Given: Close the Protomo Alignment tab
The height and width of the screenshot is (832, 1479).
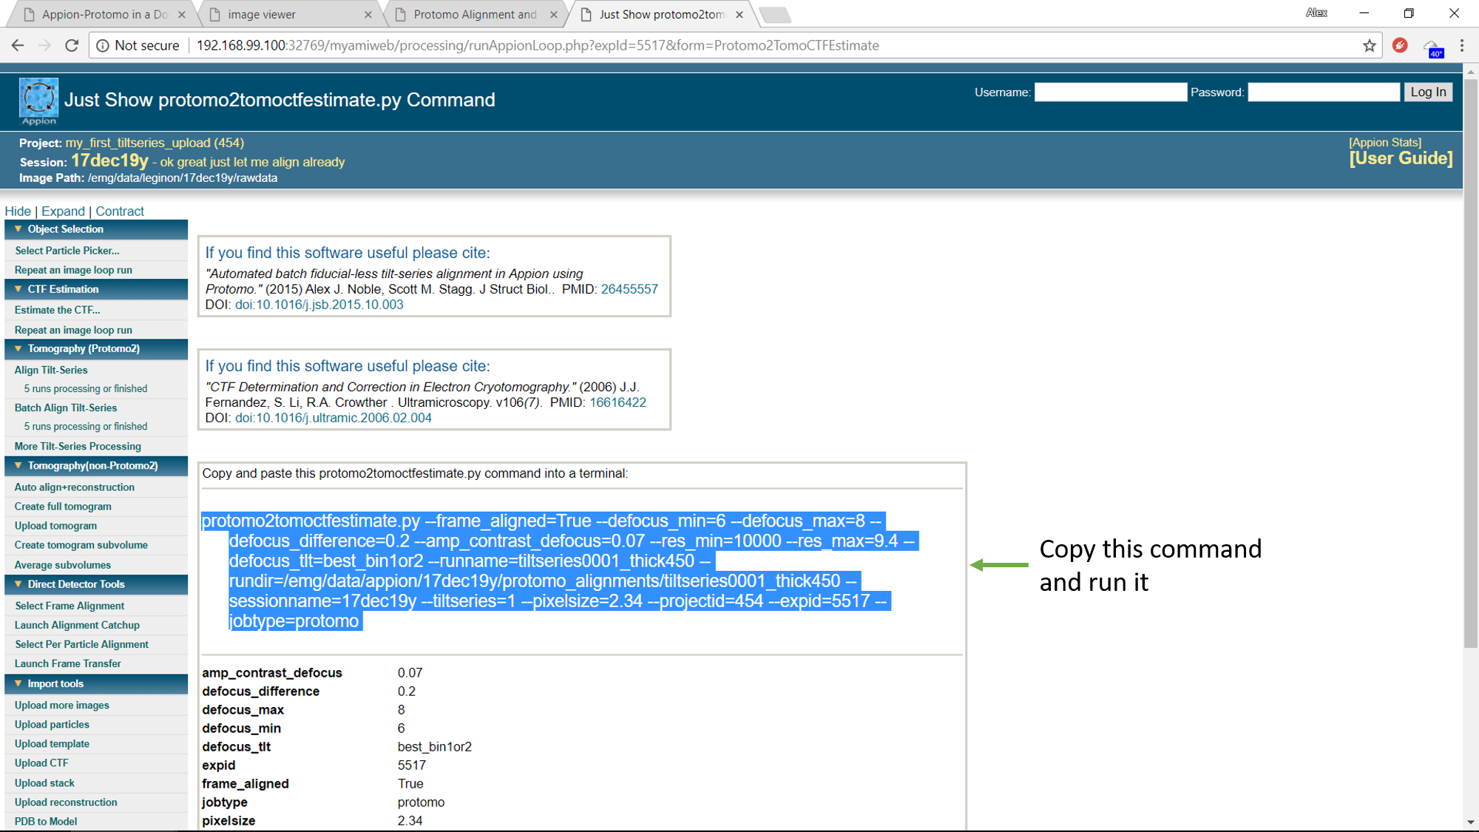Looking at the screenshot, I should point(554,14).
